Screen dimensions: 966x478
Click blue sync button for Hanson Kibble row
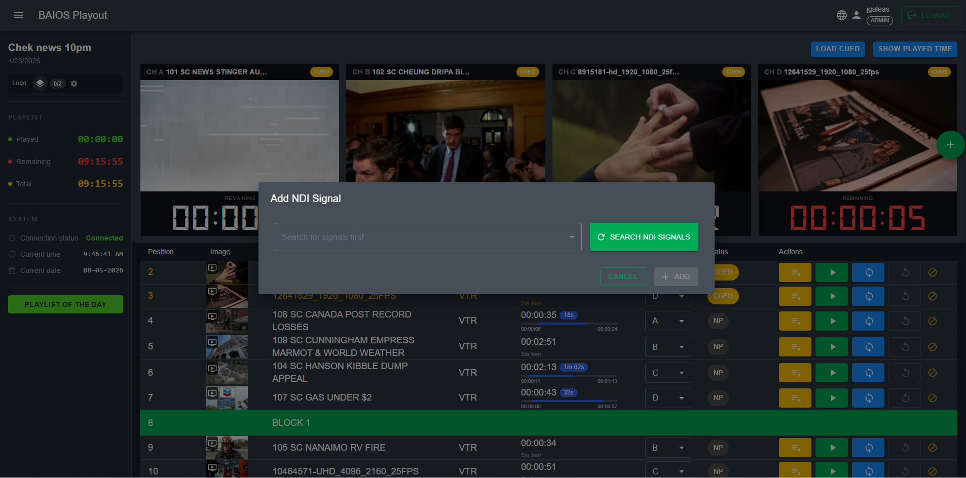tap(868, 373)
